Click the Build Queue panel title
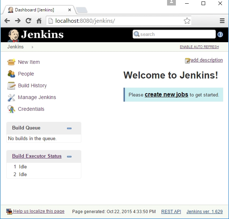The height and width of the screenshot is (219, 229). [x=26, y=128]
